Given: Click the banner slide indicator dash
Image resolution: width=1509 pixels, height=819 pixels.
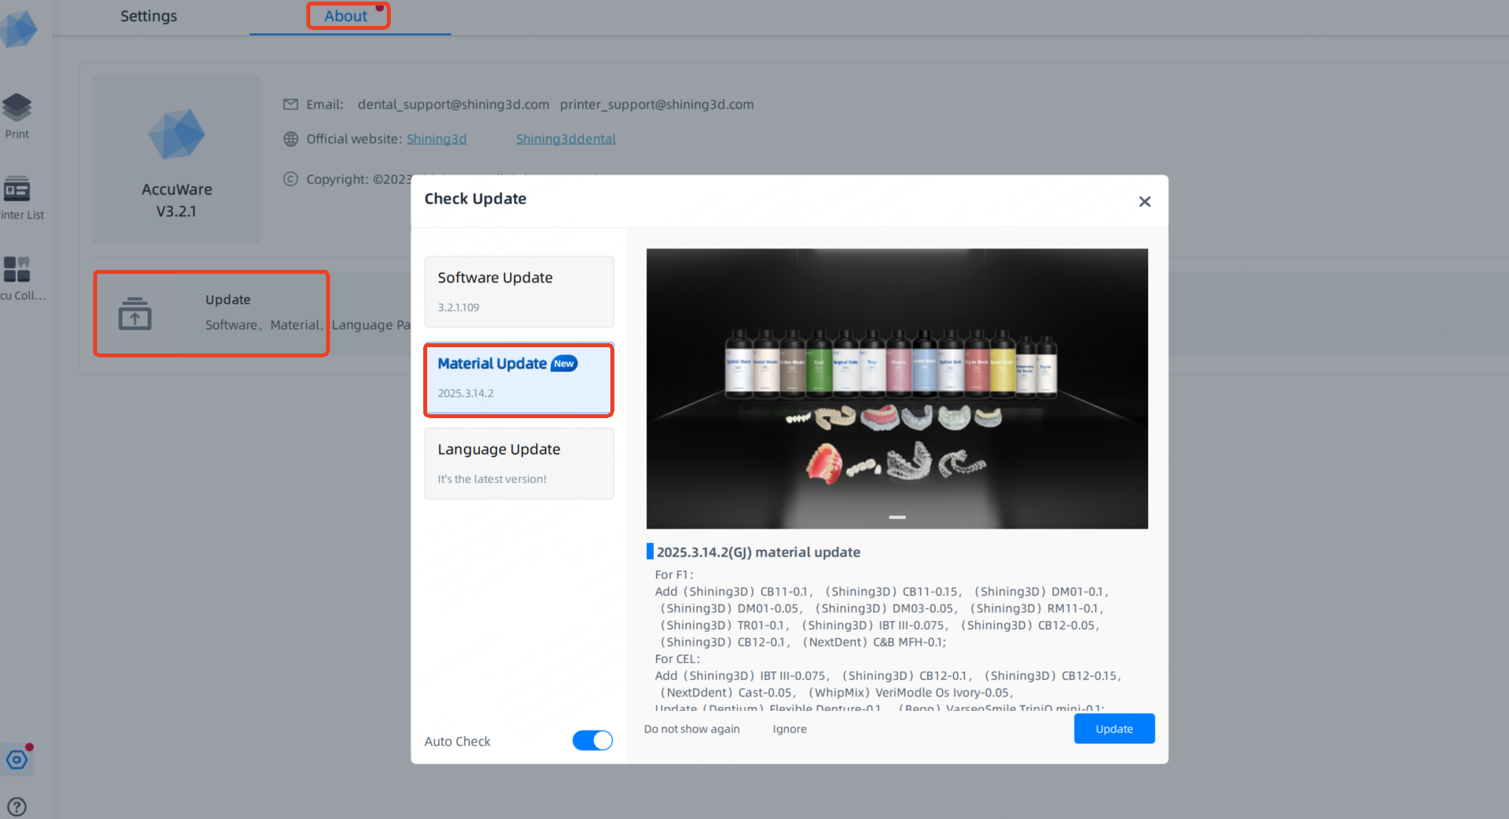Looking at the screenshot, I should (x=897, y=517).
